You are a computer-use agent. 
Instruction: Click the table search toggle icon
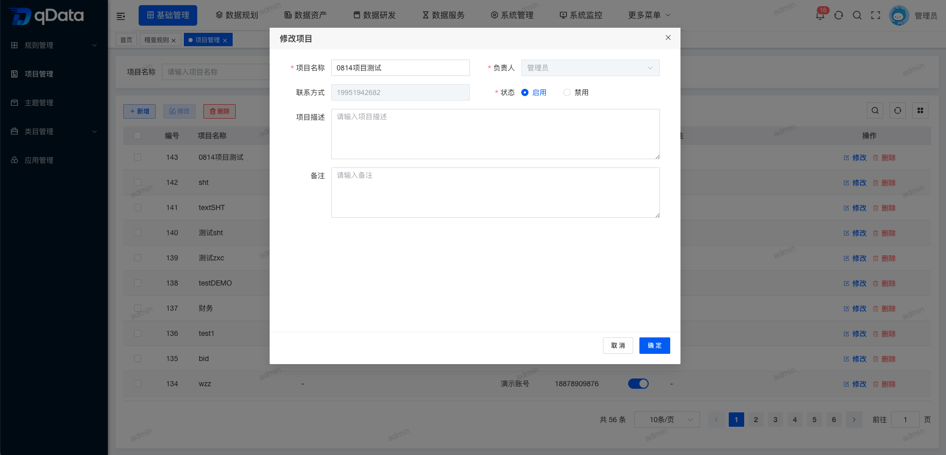pyautogui.click(x=875, y=110)
